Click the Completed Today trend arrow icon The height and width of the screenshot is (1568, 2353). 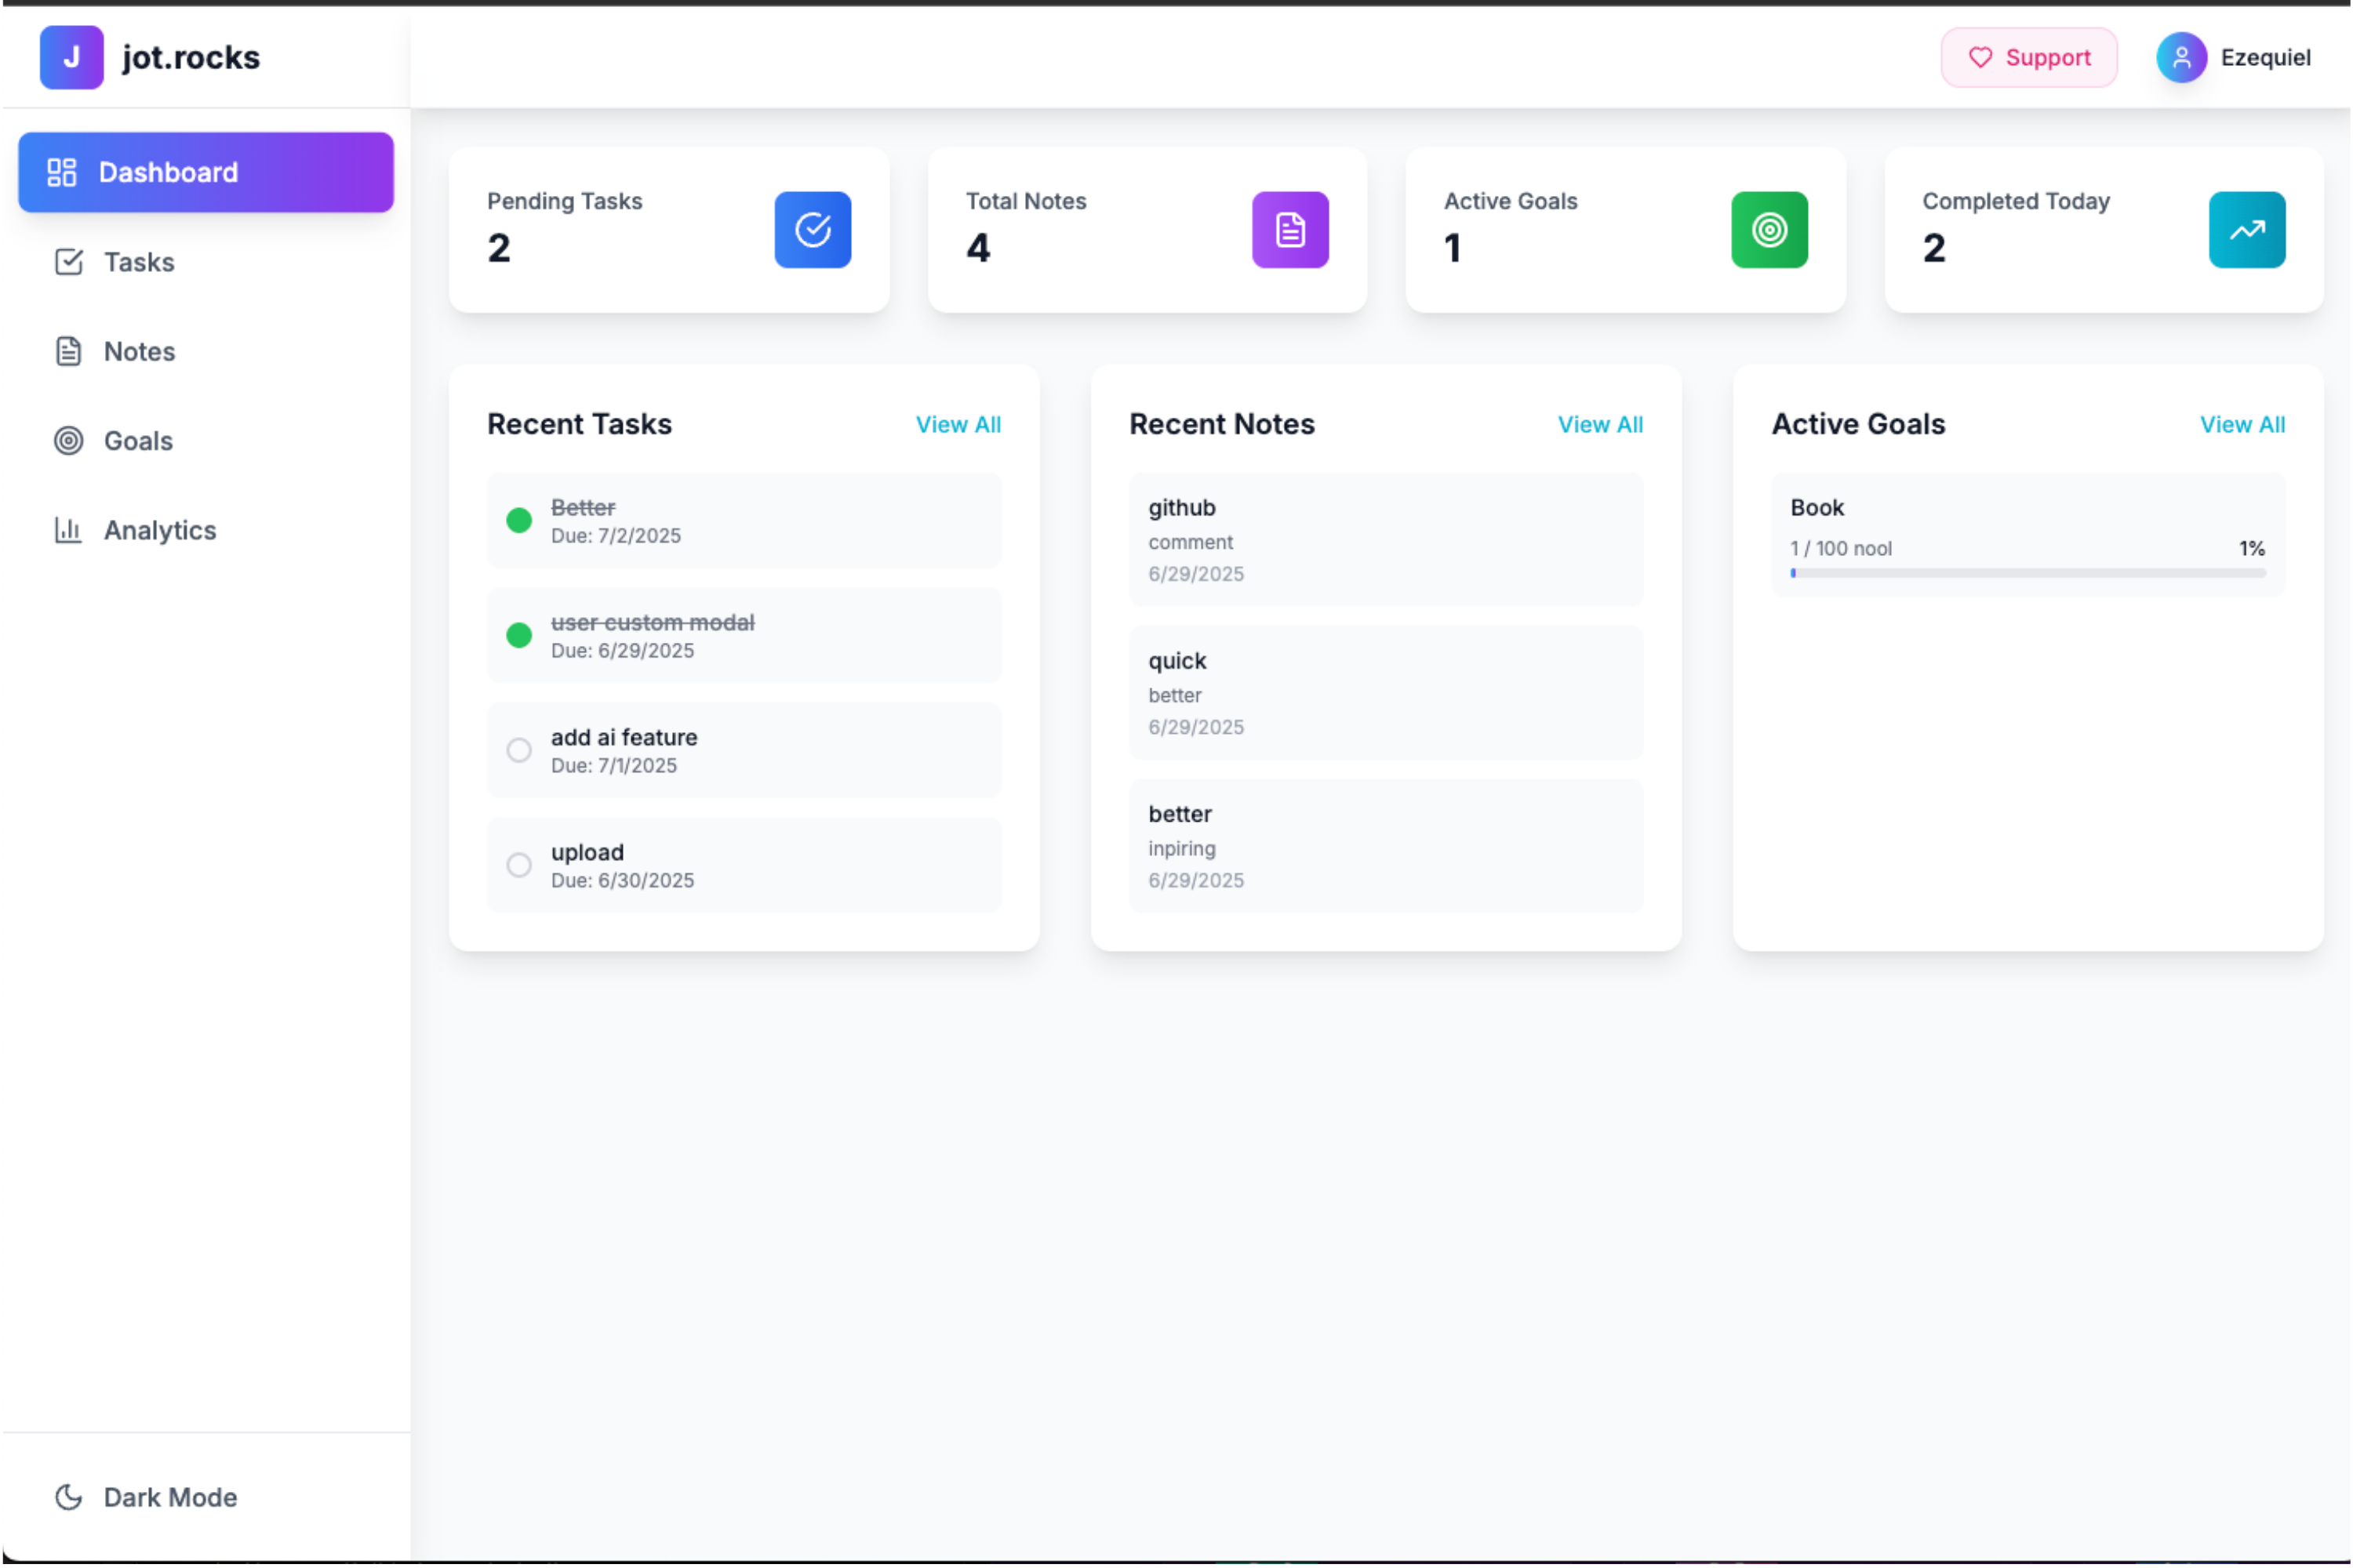(2246, 230)
